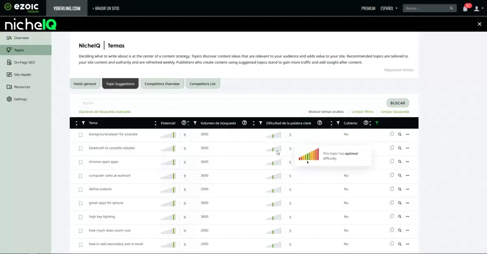Click the difficulty bar of 'computer sales at walmart'

coord(274,176)
